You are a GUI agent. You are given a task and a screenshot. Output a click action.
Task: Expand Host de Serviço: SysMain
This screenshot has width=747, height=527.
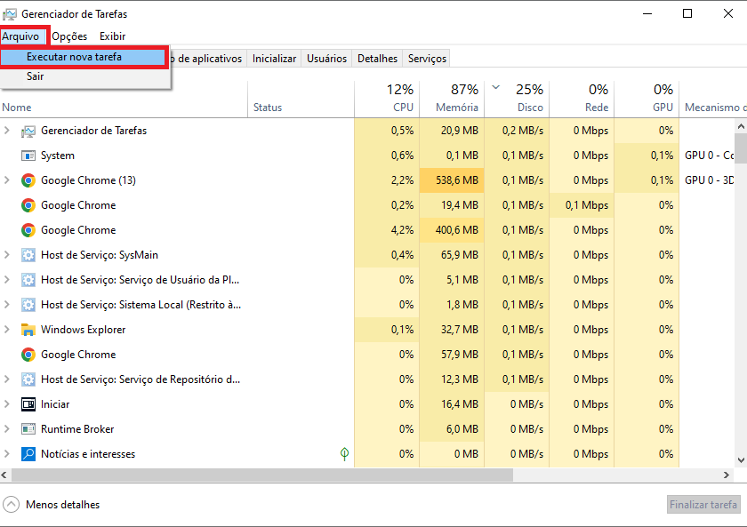tap(7, 255)
